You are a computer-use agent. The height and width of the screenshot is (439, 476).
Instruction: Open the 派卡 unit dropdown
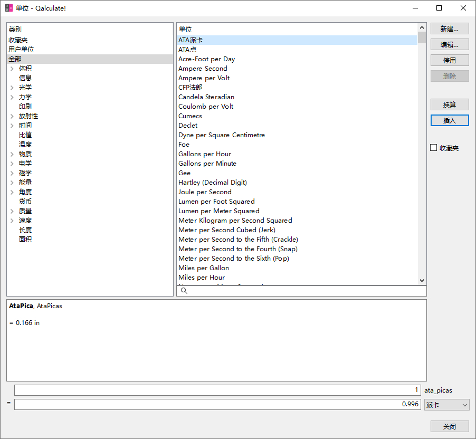tap(446, 405)
